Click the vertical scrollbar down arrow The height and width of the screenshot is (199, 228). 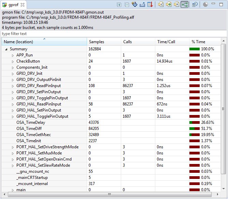click(x=224, y=188)
